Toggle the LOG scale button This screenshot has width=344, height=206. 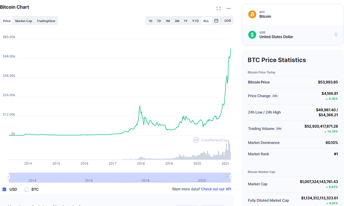pyautogui.click(x=228, y=21)
